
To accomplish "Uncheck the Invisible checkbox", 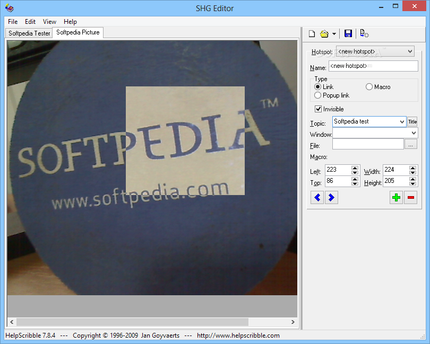I will (318, 109).
